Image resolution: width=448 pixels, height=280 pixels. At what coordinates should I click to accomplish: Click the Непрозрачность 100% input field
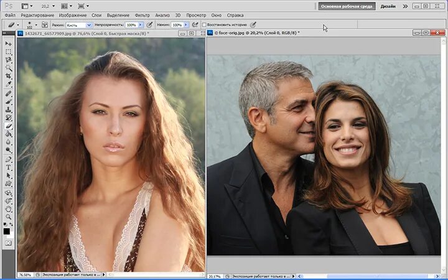pos(131,25)
